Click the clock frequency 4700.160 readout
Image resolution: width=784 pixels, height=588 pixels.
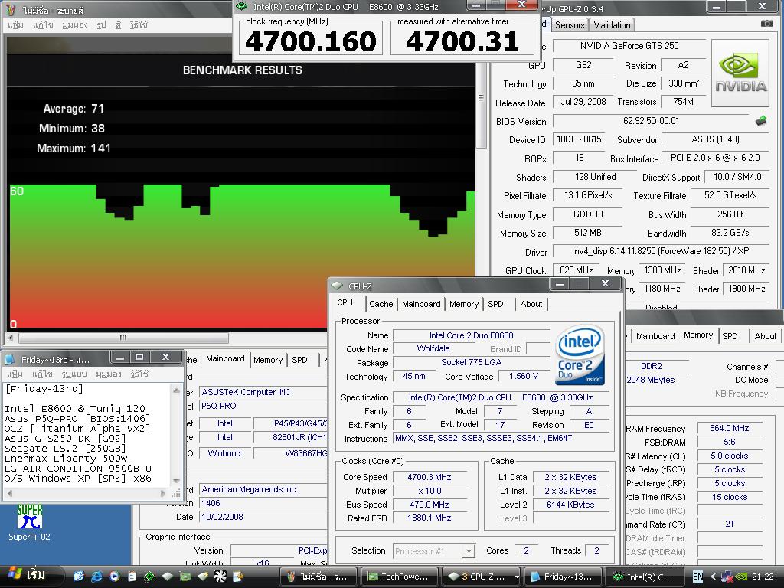[x=311, y=41]
